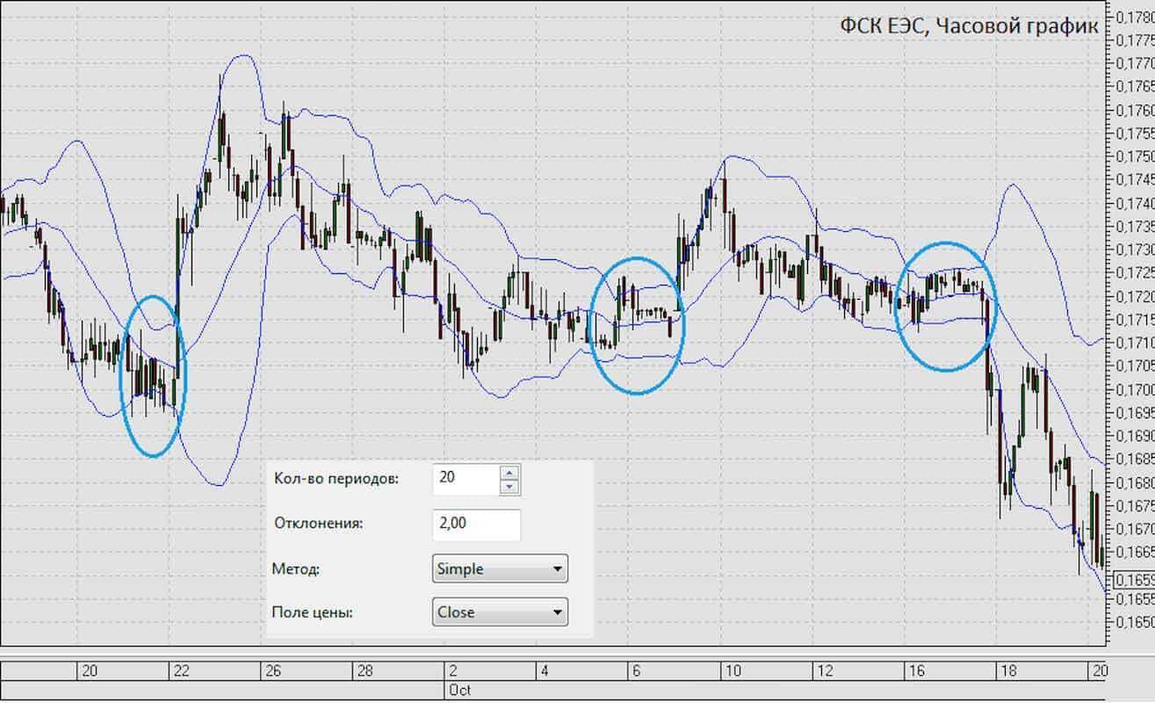Click the Поле цены label text
Viewport: 1155px width, 703px height.
313,612
